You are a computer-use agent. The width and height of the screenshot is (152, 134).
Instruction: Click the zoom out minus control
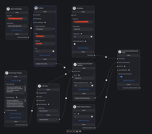tap(71, 131)
